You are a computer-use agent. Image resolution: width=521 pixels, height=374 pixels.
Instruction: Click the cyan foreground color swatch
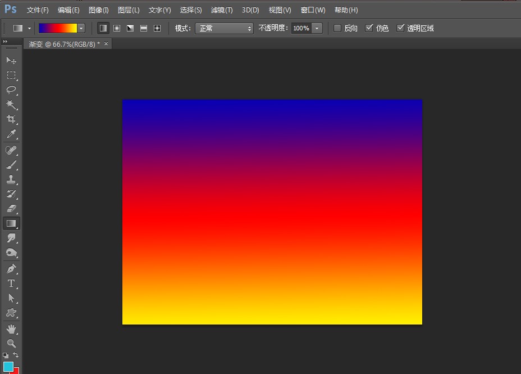[8, 366]
